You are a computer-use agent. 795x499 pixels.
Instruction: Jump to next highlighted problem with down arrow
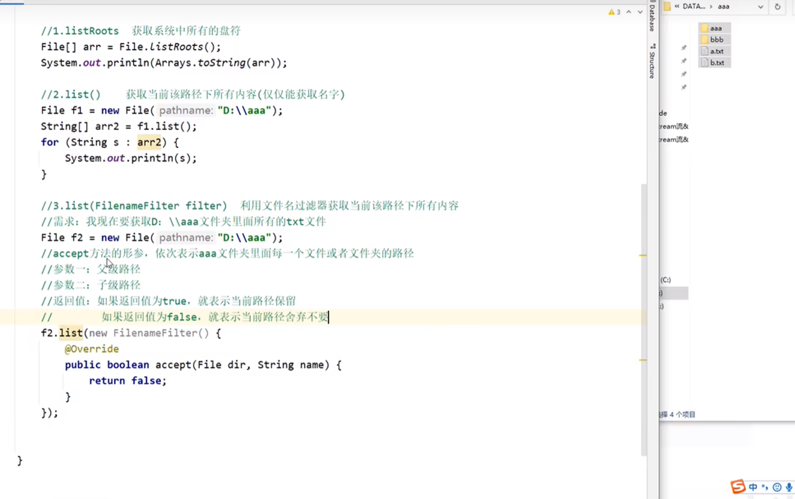pos(640,12)
